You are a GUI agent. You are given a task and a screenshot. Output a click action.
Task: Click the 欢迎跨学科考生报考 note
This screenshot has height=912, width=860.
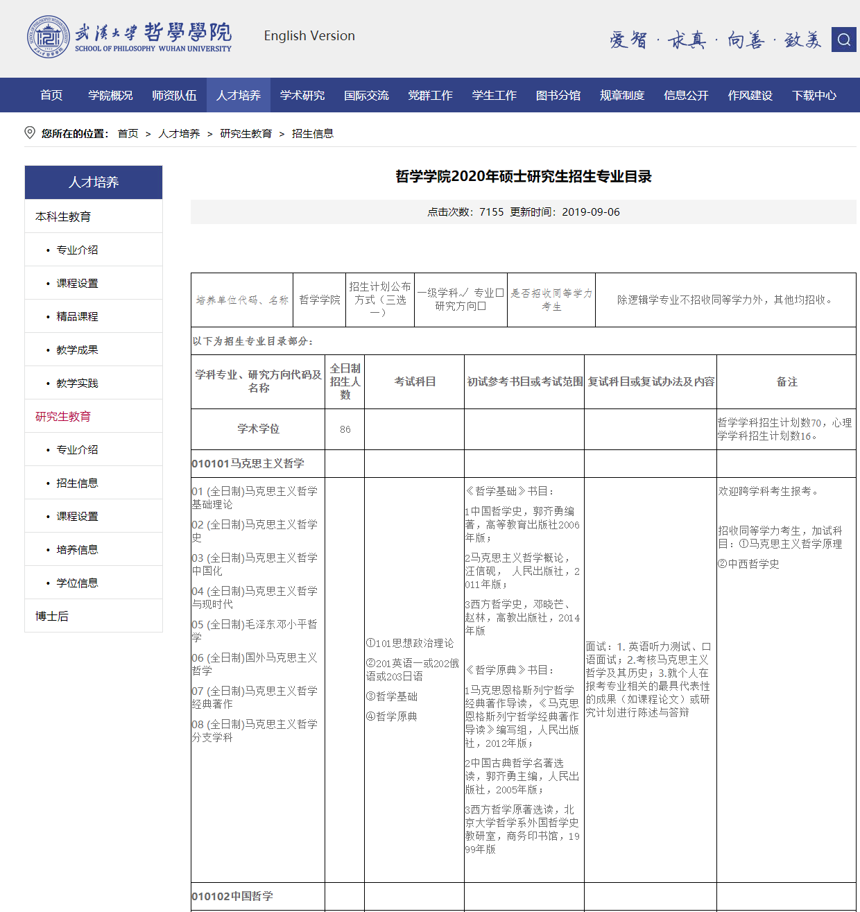click(x=769, y=491)
